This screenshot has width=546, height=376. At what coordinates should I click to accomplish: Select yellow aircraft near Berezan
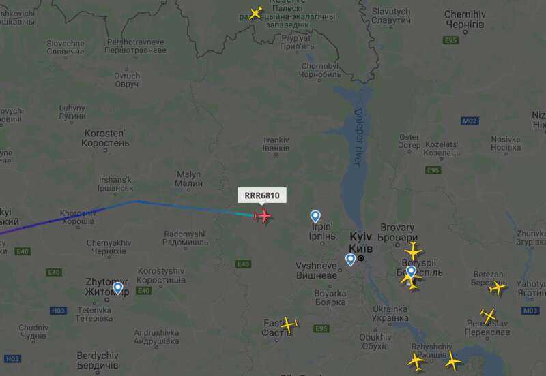(498, 287)
